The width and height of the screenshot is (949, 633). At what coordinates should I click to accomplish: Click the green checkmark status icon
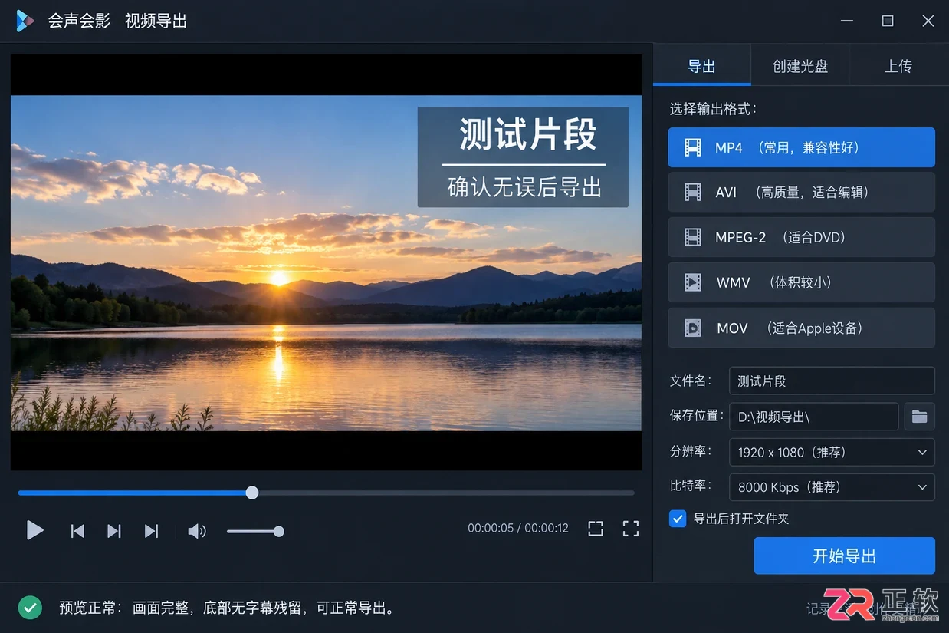click(30, 608)
